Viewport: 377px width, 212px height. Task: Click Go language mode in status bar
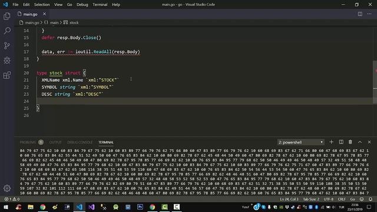[352, 199]
